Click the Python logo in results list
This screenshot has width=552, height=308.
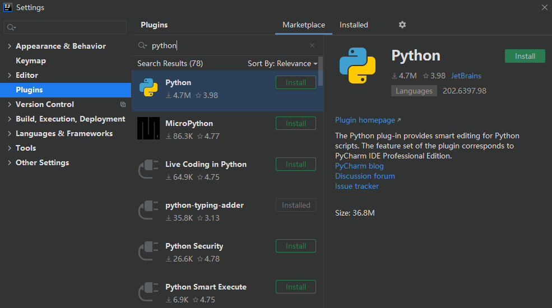(x=149, y=87)
